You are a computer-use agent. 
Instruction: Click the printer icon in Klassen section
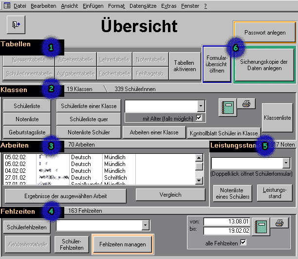(246, 103)
